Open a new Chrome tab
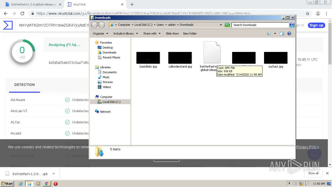This screenshot has width=332, height=187. coord(132,4)
